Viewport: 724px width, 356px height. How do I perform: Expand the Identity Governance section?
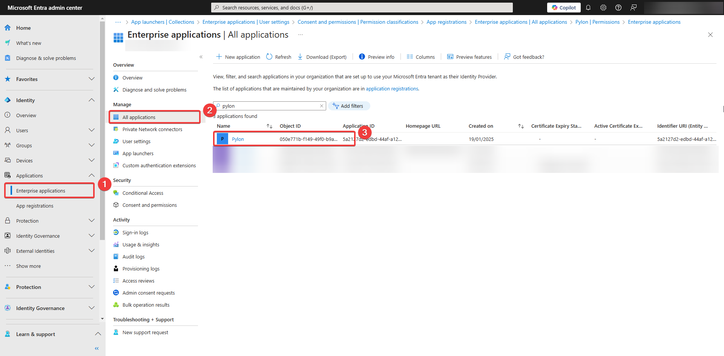(91, 235)
